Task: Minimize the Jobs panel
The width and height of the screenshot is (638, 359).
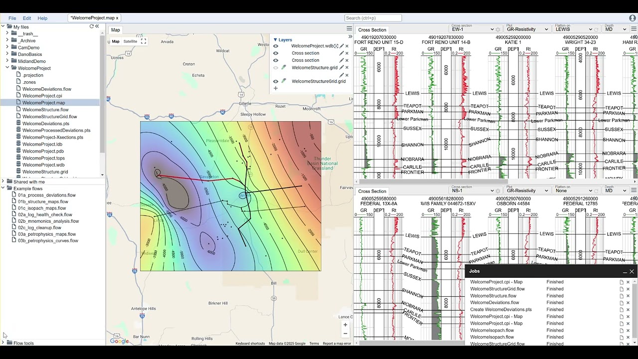Action: (625, 272)
